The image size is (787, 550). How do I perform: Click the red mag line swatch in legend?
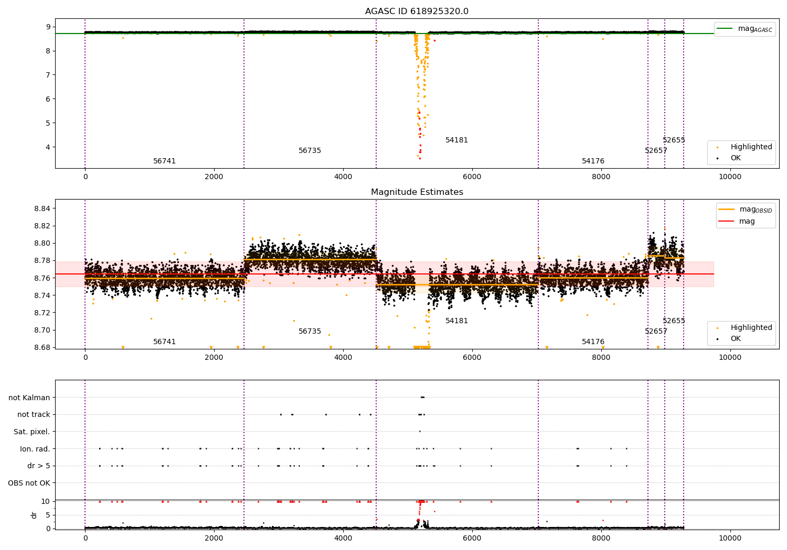pos(726,222)
